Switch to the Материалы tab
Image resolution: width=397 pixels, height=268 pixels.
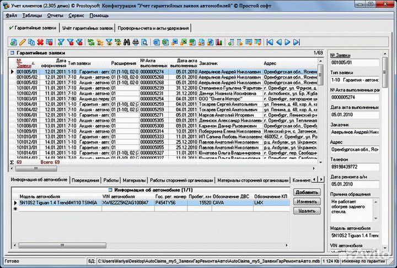click(x=134, y=180)
